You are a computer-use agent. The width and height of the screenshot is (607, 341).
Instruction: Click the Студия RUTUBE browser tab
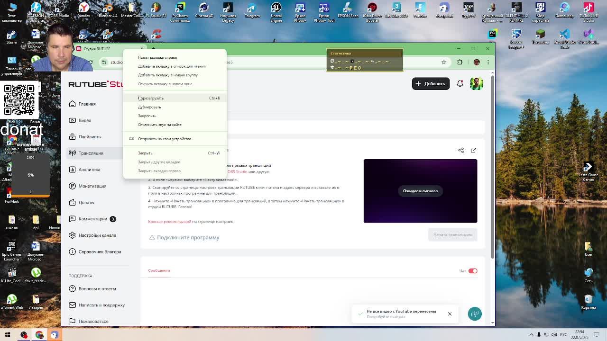(x=110, y=49)
